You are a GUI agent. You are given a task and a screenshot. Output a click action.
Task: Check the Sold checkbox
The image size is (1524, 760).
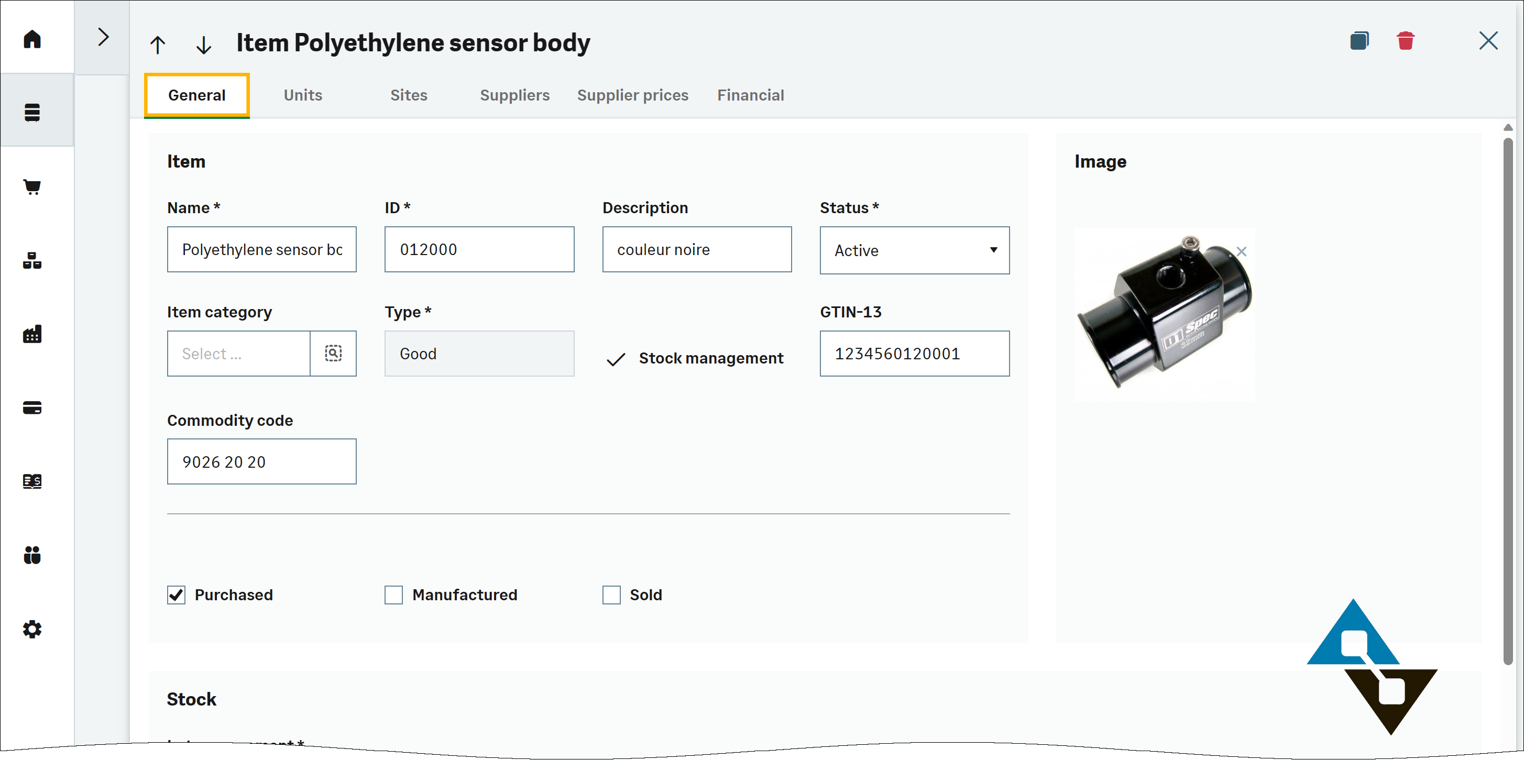pos(611,595)
